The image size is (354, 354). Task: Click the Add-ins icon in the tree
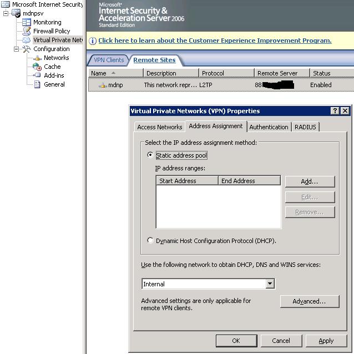37,75
